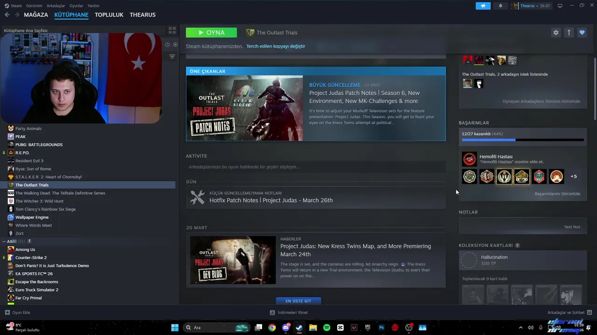Click the fifth teal achievement badge
The height and width of the screenshot is (335, 597).
point(539,176)
